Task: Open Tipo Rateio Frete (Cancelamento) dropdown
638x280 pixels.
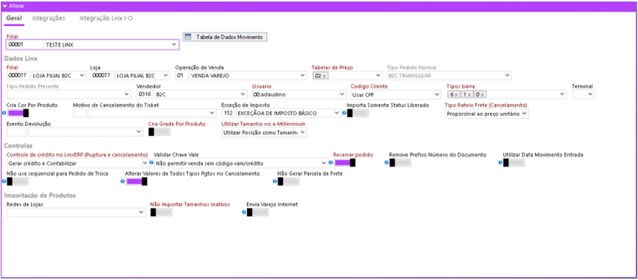Action: coord(524,114)
